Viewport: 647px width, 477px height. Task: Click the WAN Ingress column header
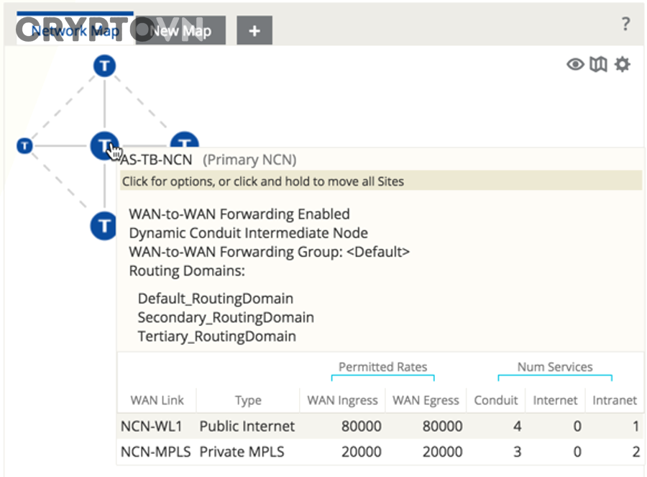coord(342,401)
